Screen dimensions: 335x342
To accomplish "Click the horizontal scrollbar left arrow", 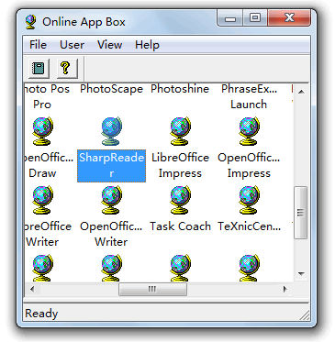I will [x=32, y=289].
